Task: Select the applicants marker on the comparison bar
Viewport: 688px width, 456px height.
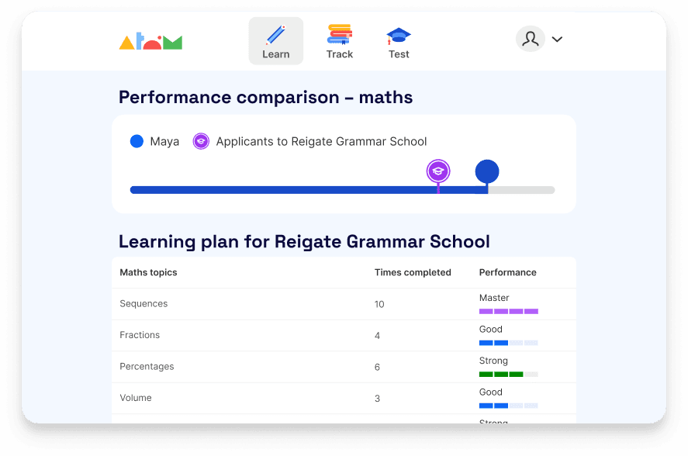Action: (x=437, y=170)
